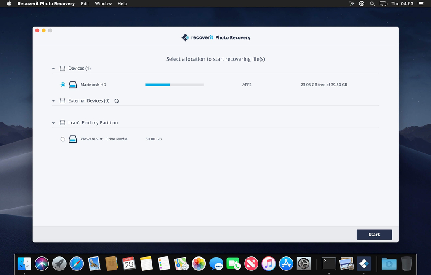This screenshot has width=431, height=275.
Task: Open Notes from the Dock
Action: click(x=146, y=264)
